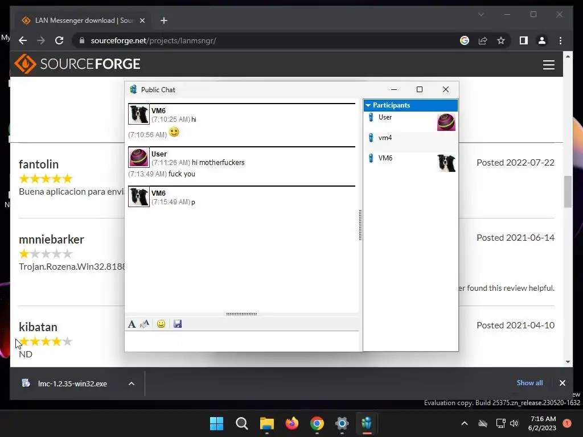Click the volume icon in system tray
Image resolution: width=583 pixels, height=437 pixels.
pyautogui.click(x=514, y=423)
